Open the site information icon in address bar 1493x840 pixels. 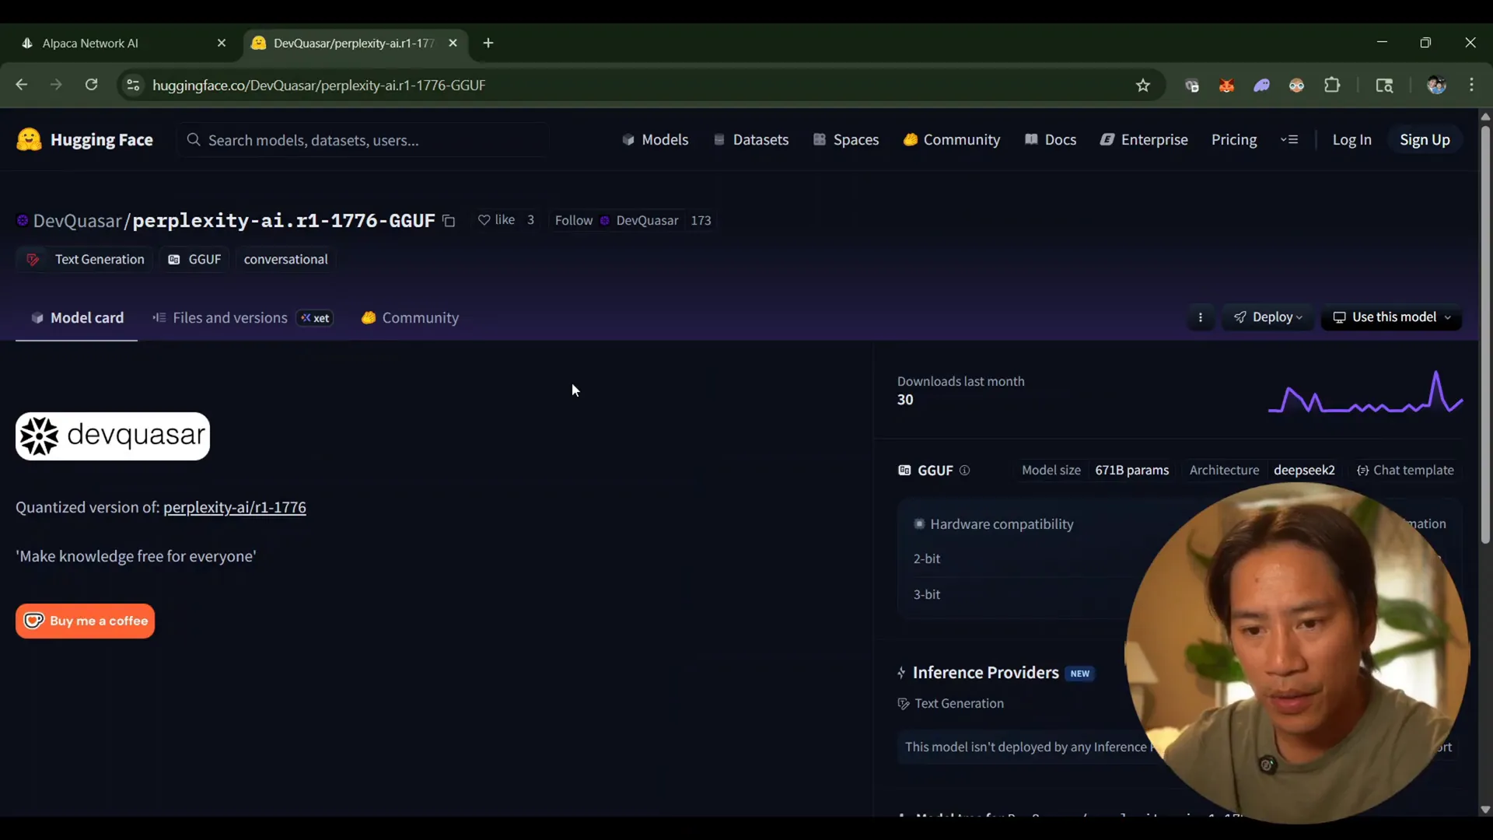pos(133,86)
